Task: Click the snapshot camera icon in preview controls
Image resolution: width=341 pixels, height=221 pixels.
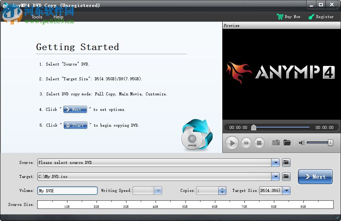Action: pyautogui.click(x=276, y=143)
